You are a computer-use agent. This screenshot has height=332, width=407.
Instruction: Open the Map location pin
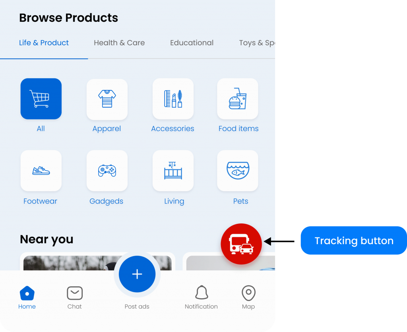click(248, 298)
